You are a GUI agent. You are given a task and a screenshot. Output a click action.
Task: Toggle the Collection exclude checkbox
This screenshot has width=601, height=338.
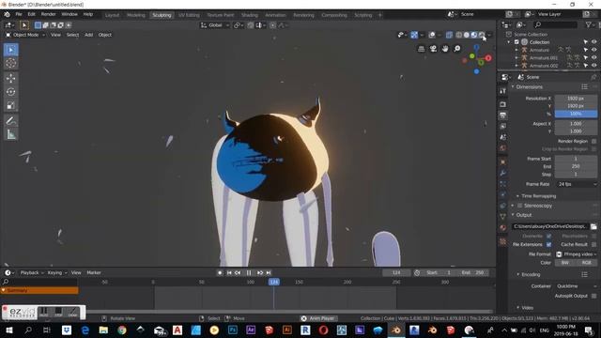516,42
